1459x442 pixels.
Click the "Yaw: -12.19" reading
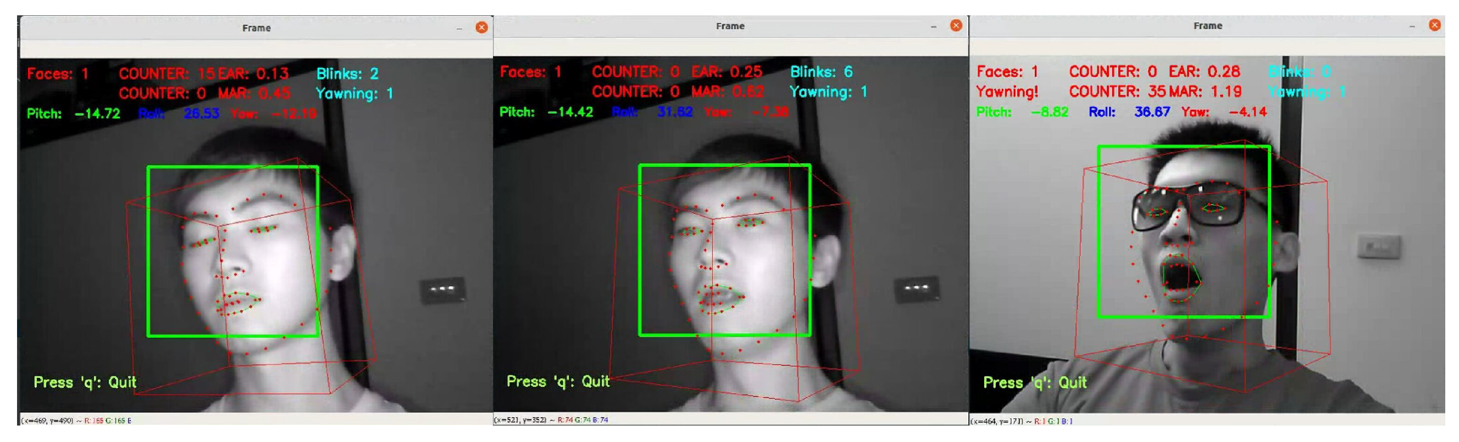274,114
